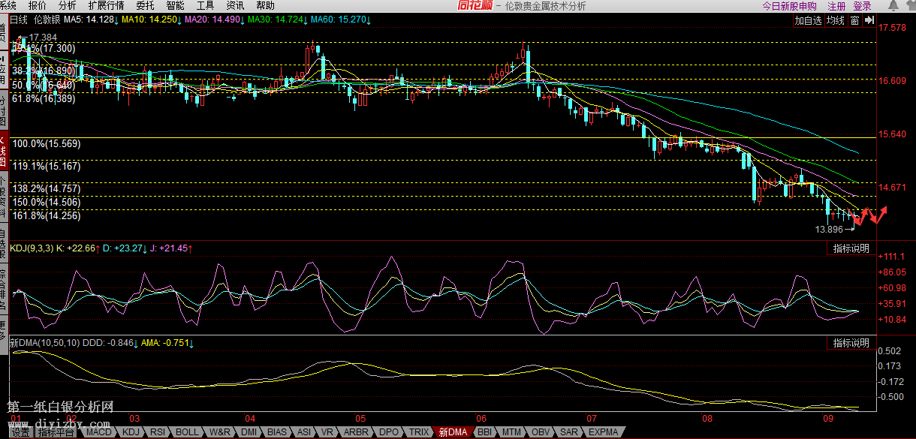Screen dimensions: 916x439
Task: Click the 日线 period label
Action: pos(20,19)
